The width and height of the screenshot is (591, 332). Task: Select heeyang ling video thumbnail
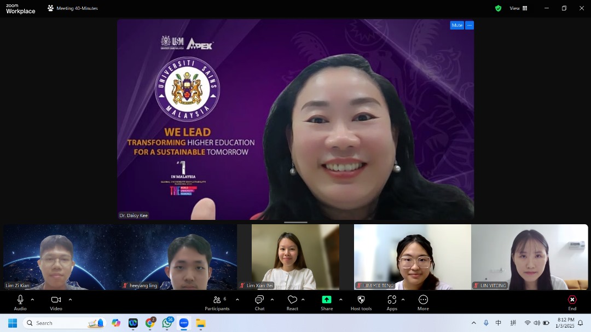pyautogui.click(x=178, y=257)
